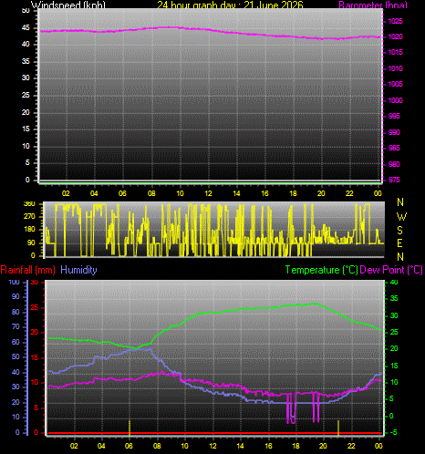Click hour label "22" under the temperature chart

pos(351,446)
